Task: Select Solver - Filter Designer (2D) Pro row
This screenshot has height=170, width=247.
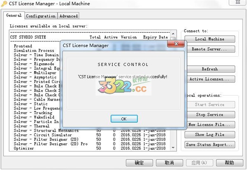Action: 89,144
